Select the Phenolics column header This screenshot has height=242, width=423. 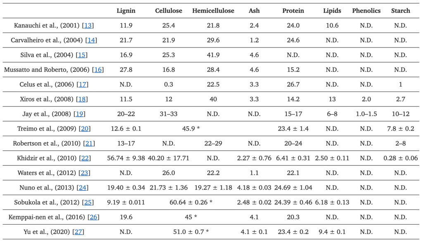(366, 11)
